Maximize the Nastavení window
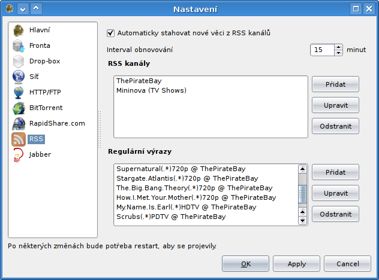 pyautogui.click(x=356, y=9)
